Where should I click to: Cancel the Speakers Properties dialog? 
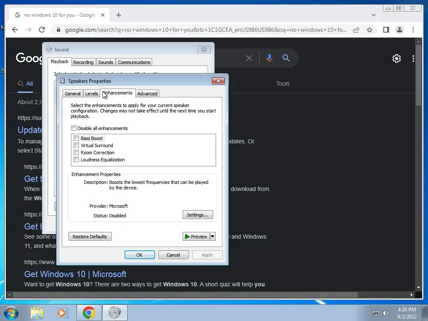[173, 255]
